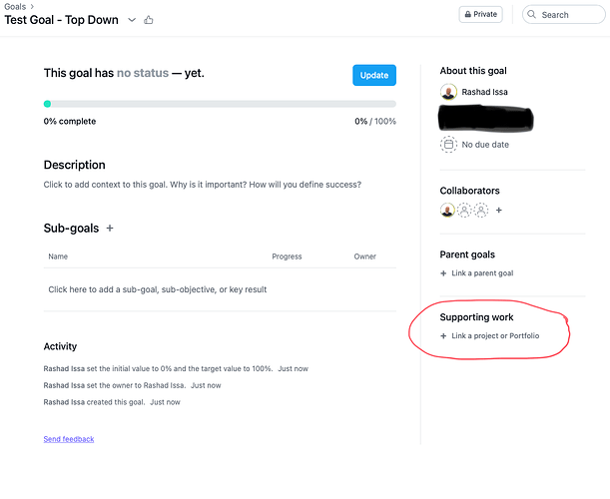Open the Send feedback link
610x499 pixels.
[69, 439]
